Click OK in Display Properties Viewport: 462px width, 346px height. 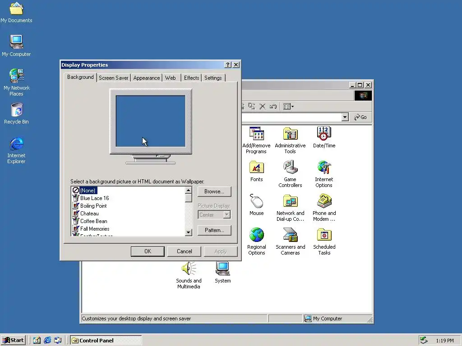148,251
